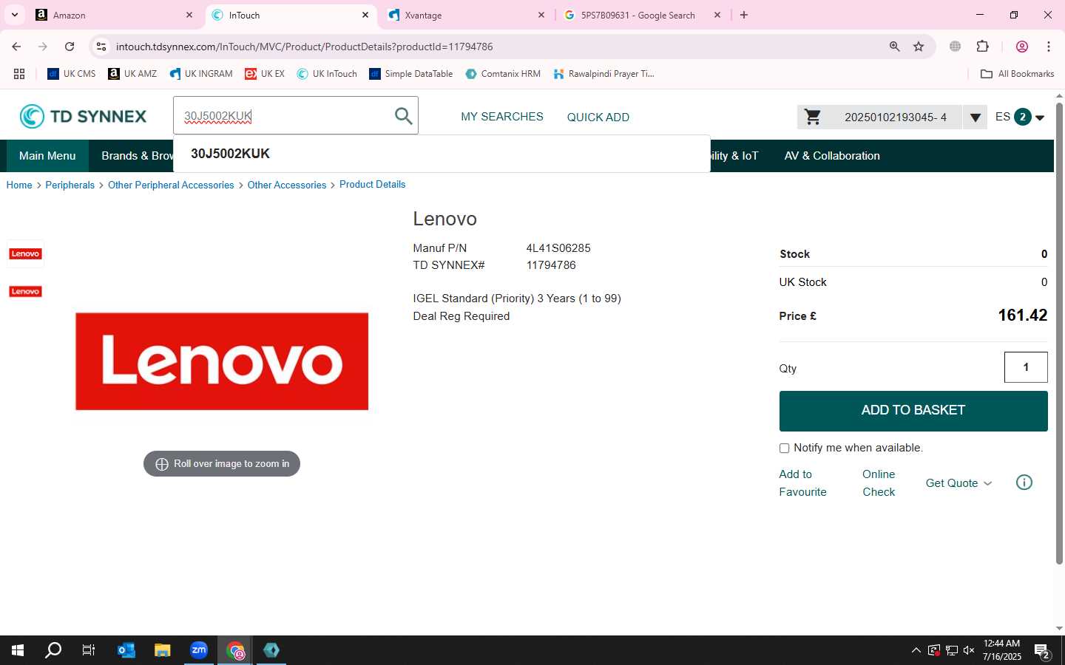Click the page vertical scrollbar
The width and height of the screenshot is (1065, 665).
pyautogui.click(x=1059, y=332)
